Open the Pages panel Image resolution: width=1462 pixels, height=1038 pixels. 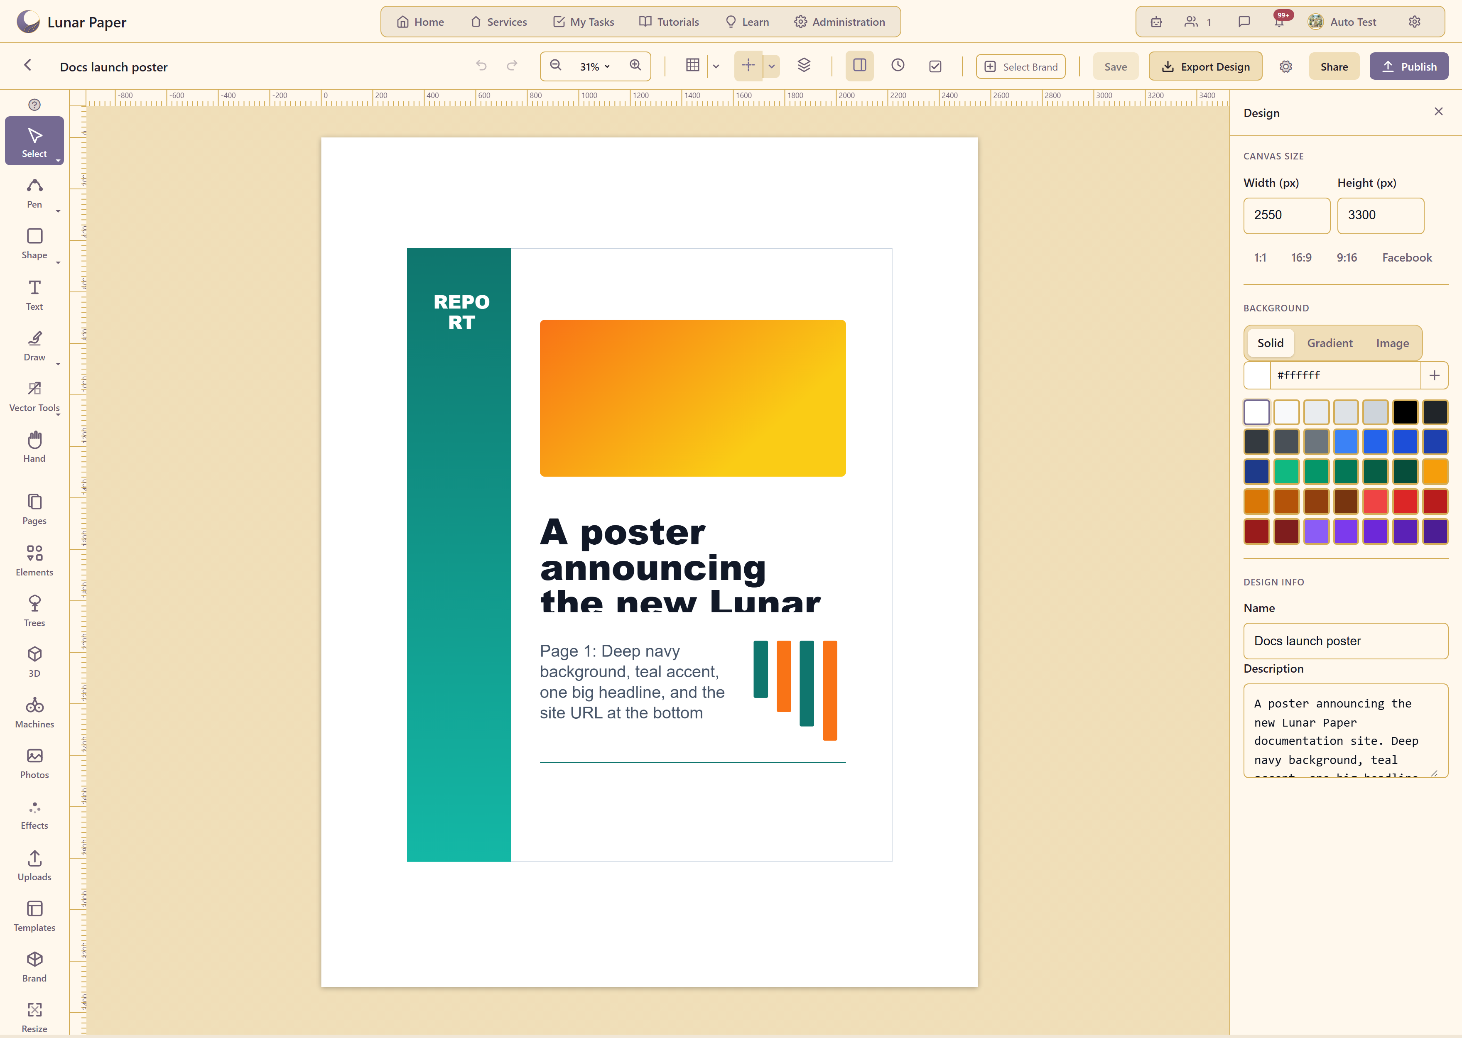pos(34,509)
